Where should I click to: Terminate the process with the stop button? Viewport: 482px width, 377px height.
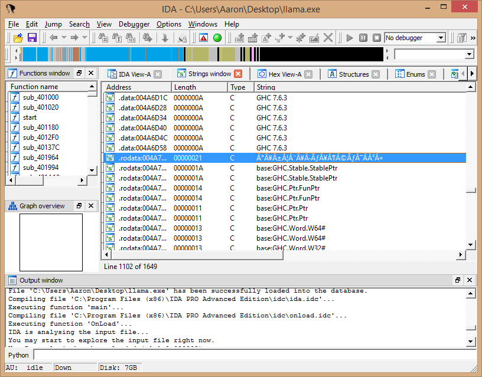click(x=377, y=38)
